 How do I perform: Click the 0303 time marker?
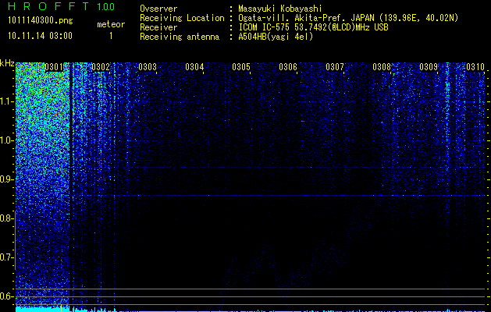coord(148,66)
